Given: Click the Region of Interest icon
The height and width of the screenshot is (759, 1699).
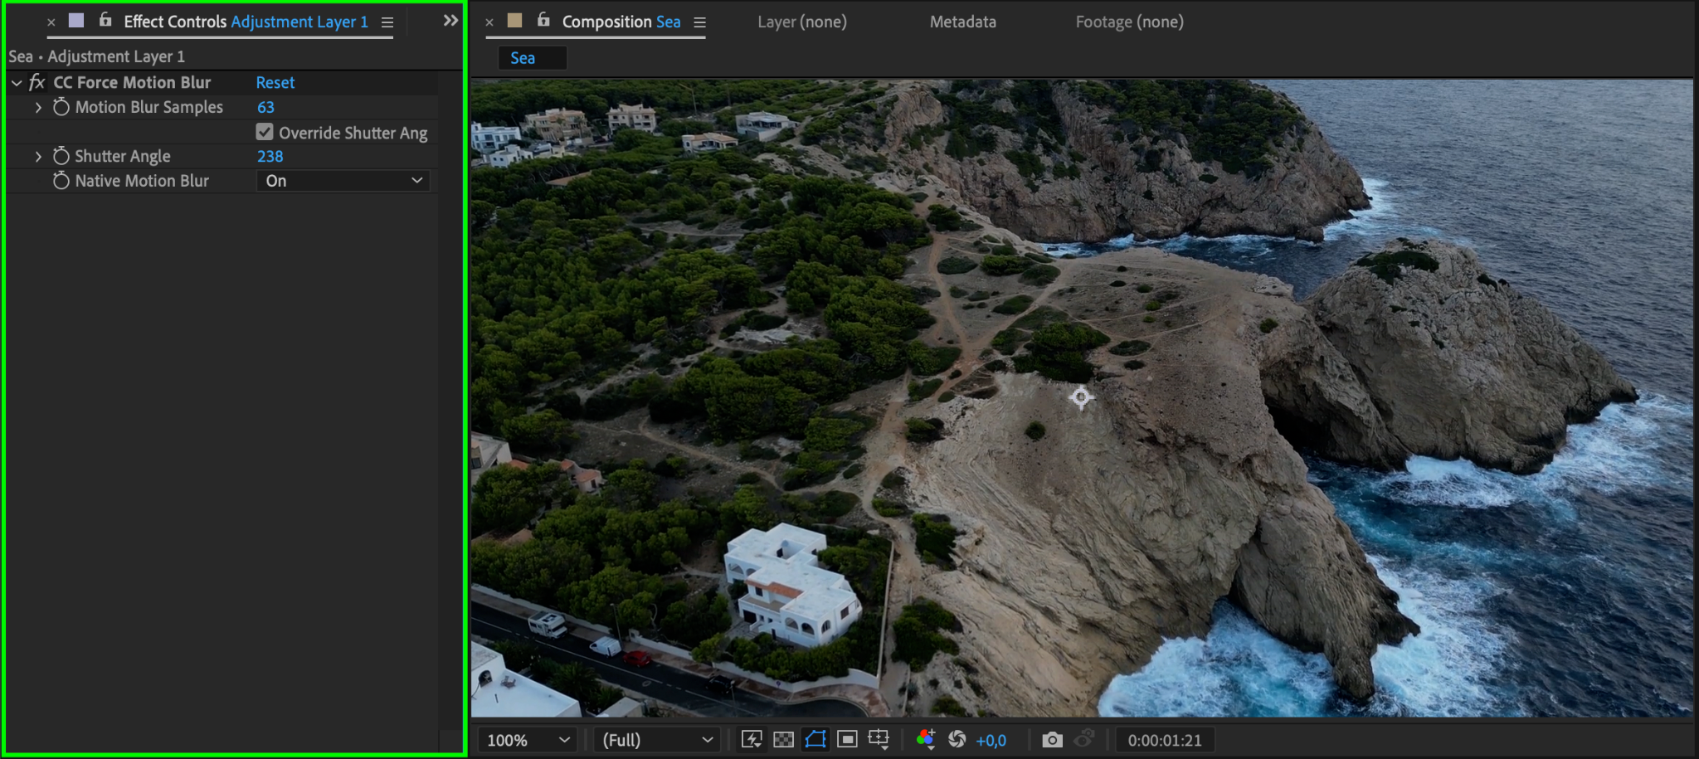Looking at the screenshot, I should pyautogui.click(x=847, y=739).
